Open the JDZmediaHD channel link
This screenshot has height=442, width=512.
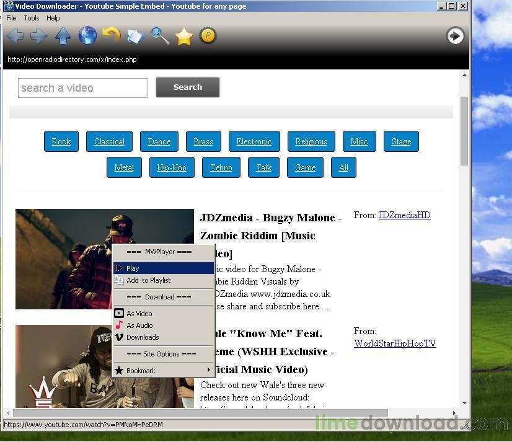tap(404, 215)
